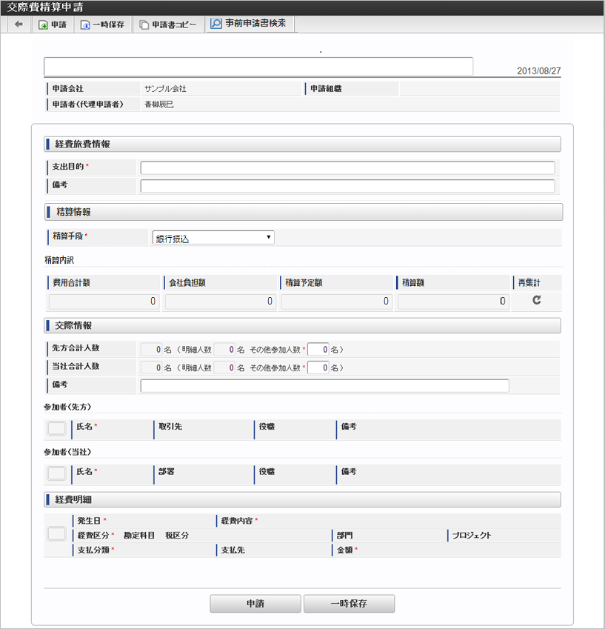Click the applicant name 青柳辰巳
Screen dimensions: 605x629
point(158,104)
